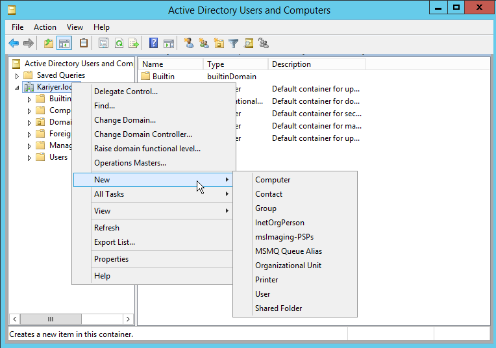This screenshot has width=496, height=348.
Task: Click the Back arrow toolbar icon
Action: [14, 43]
